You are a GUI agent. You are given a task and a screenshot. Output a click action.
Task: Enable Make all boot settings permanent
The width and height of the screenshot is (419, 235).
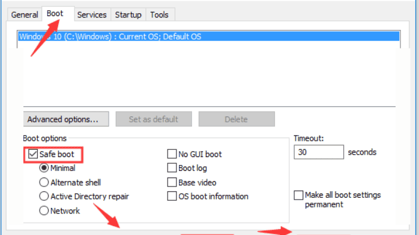pyautogui.click(x=298, y=195)
